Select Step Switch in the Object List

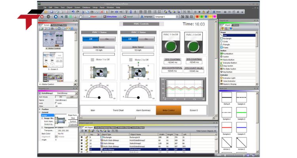[x=238, y=66]
